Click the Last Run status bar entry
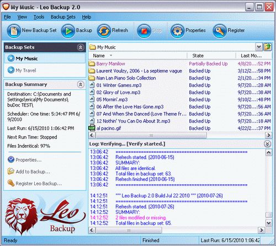 (x=230, y=240)
